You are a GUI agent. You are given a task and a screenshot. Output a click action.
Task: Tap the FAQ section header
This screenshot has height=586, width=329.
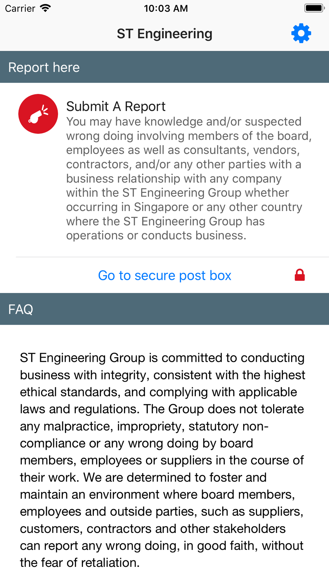pyautogui.click(x=164, y=309)
